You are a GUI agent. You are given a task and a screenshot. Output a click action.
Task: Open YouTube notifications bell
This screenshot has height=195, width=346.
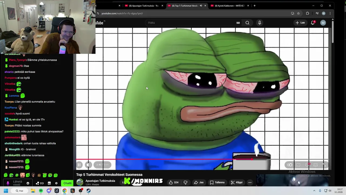[313, 23]
